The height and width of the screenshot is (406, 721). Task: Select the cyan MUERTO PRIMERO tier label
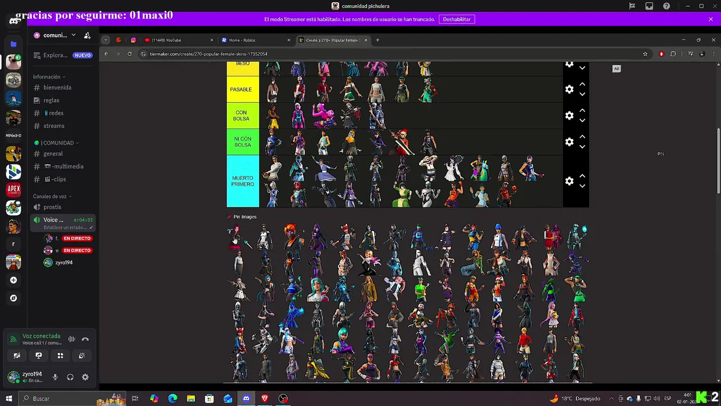(243, 181)
